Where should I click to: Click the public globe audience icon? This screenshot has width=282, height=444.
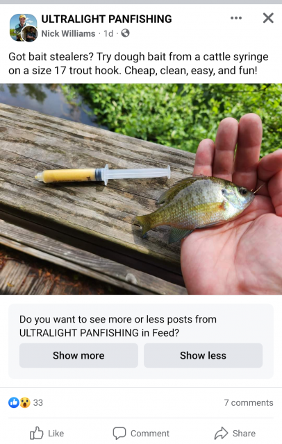click(125, 33)
